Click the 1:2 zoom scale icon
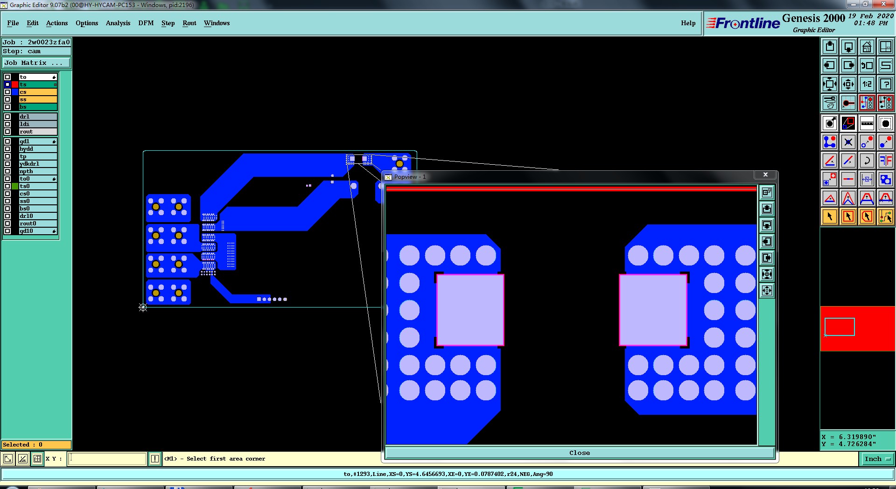The image size is (896, 489). point(867,84)
